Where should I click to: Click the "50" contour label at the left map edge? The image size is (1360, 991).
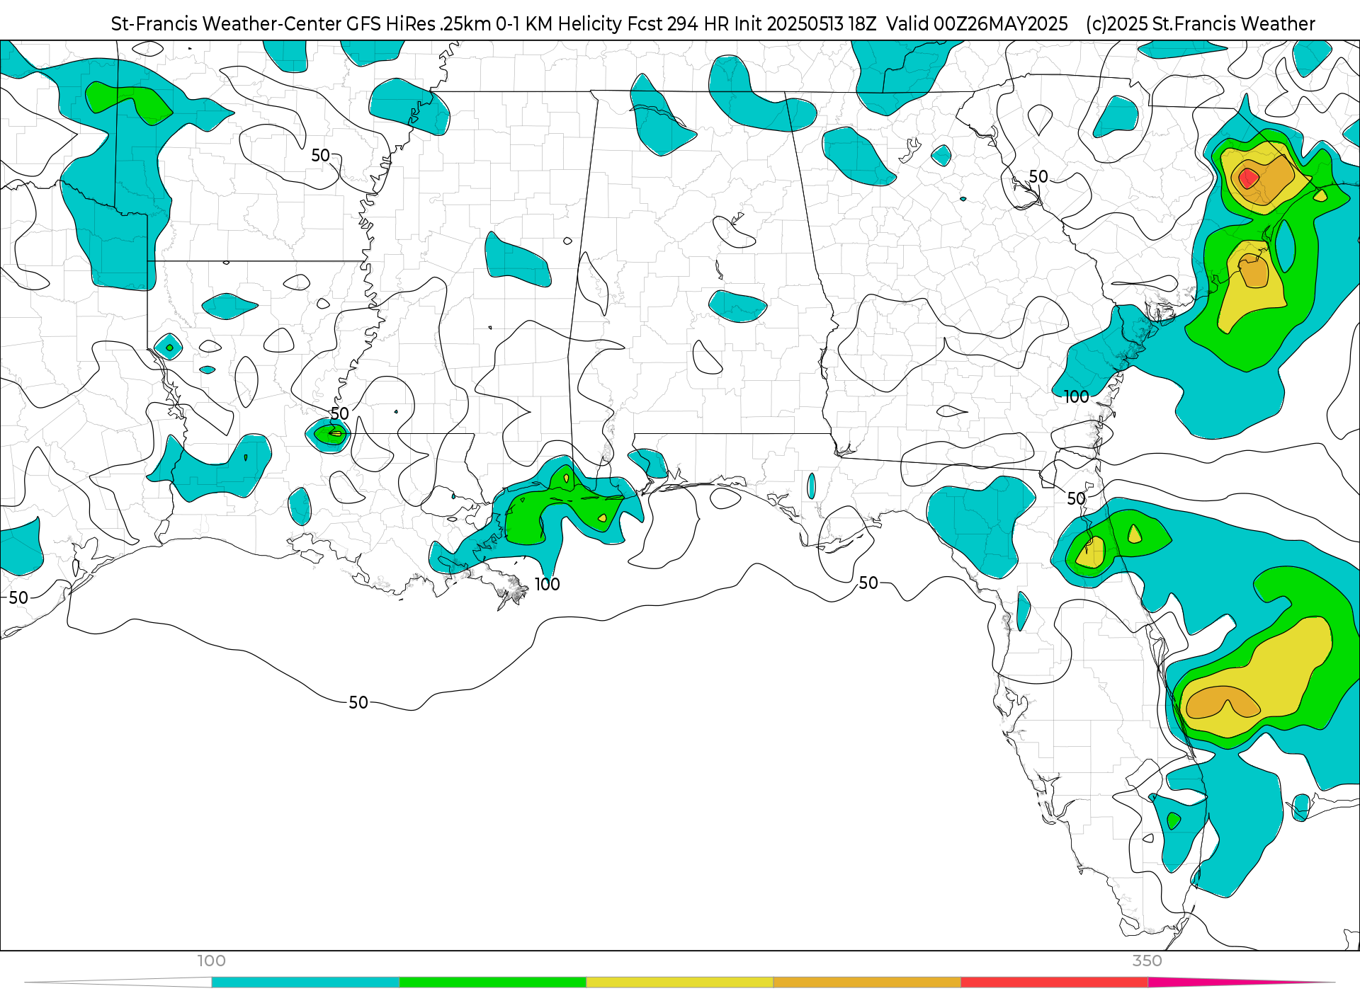[x=18, y=597]
